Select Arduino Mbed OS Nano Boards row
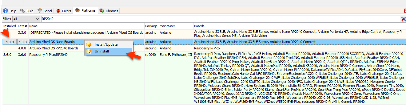Viewport: 406px width, 112px height. pyautogui.click(x=204, y=42)
